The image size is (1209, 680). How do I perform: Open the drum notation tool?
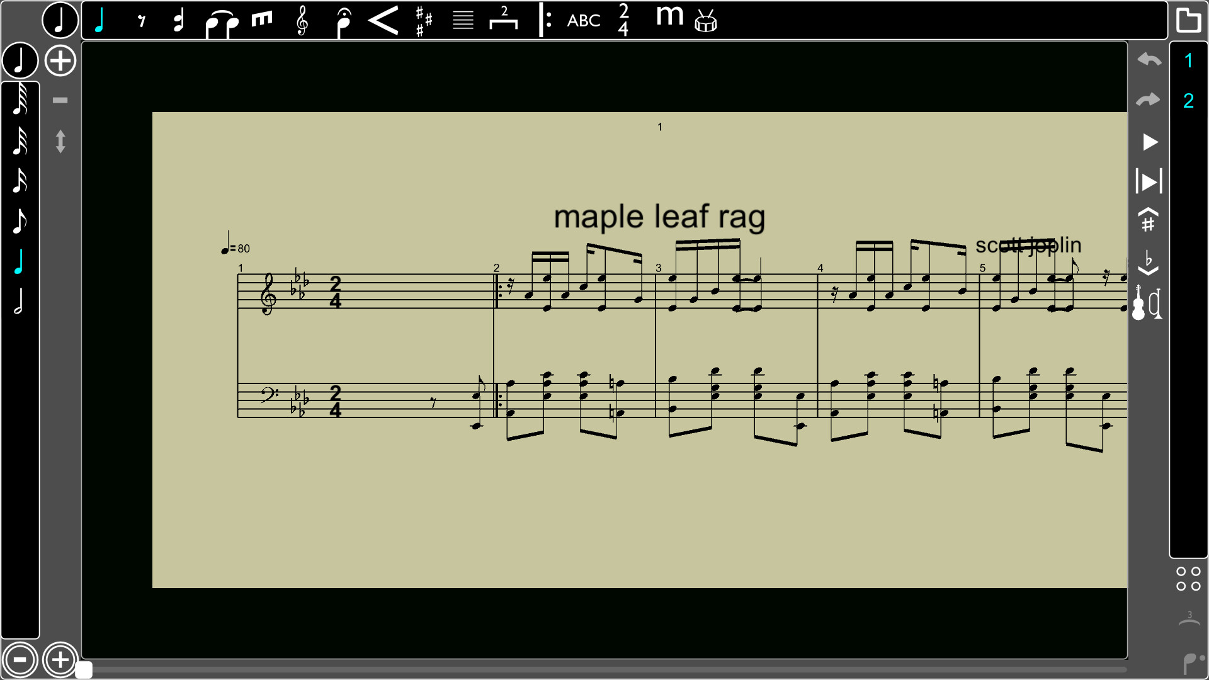tap(705, 20)
